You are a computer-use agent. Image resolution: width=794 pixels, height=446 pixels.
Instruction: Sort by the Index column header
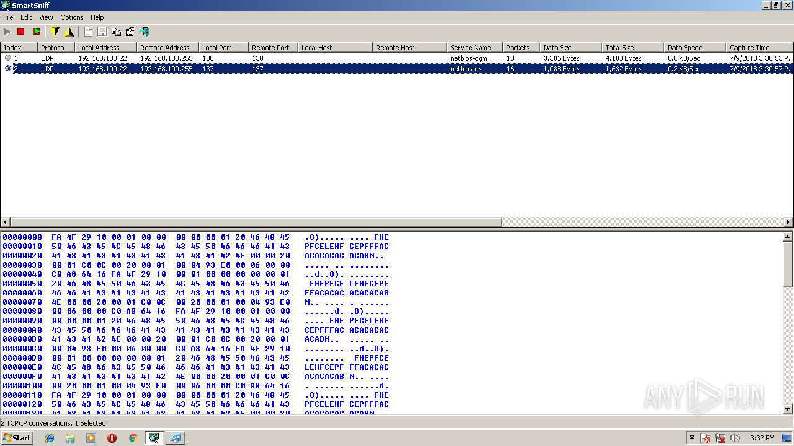(19, 48)
